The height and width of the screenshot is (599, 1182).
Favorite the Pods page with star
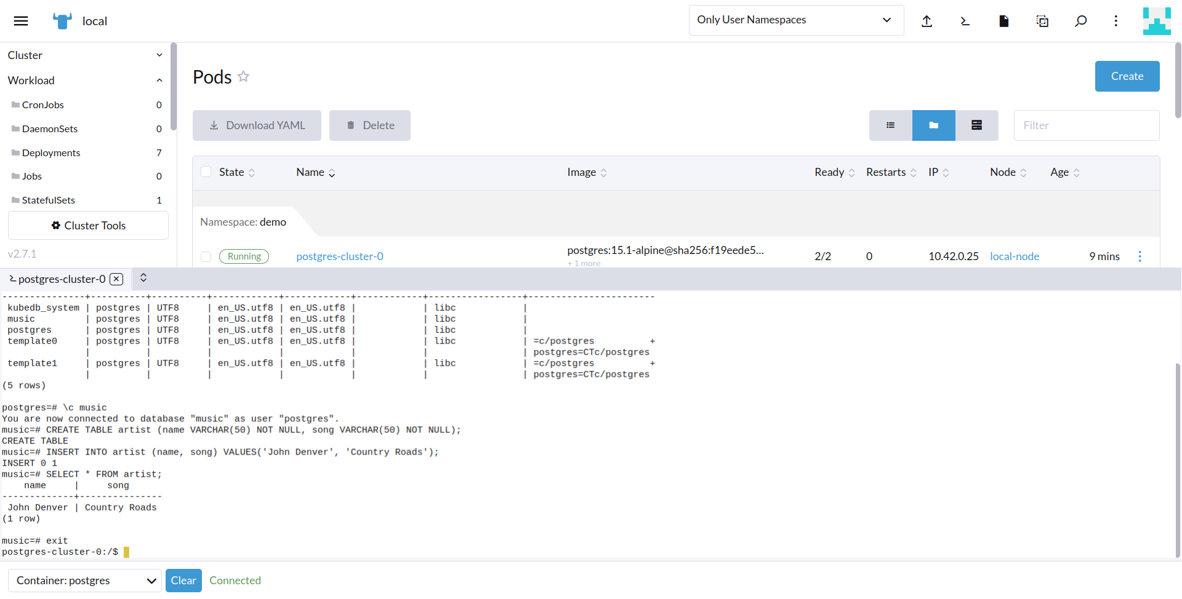tap(244, 76)
